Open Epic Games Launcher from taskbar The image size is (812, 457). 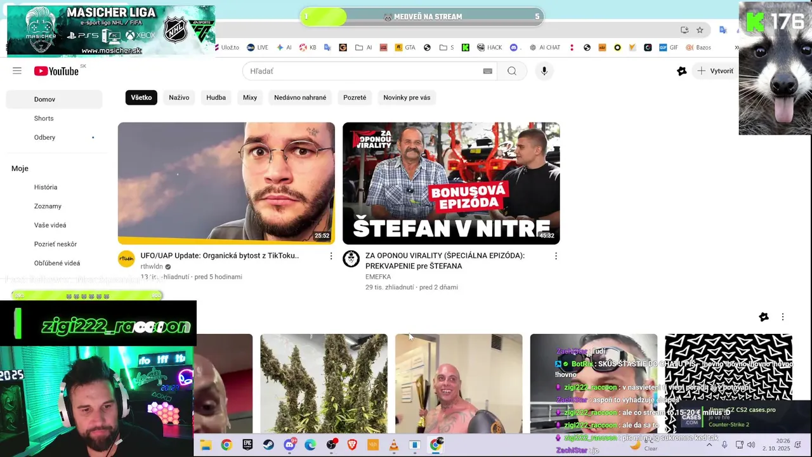point(247,445)
